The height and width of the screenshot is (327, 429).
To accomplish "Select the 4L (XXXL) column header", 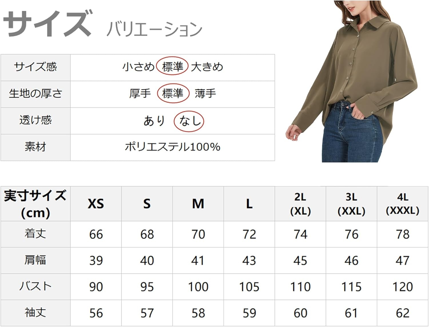I will (x=403, y=204).
